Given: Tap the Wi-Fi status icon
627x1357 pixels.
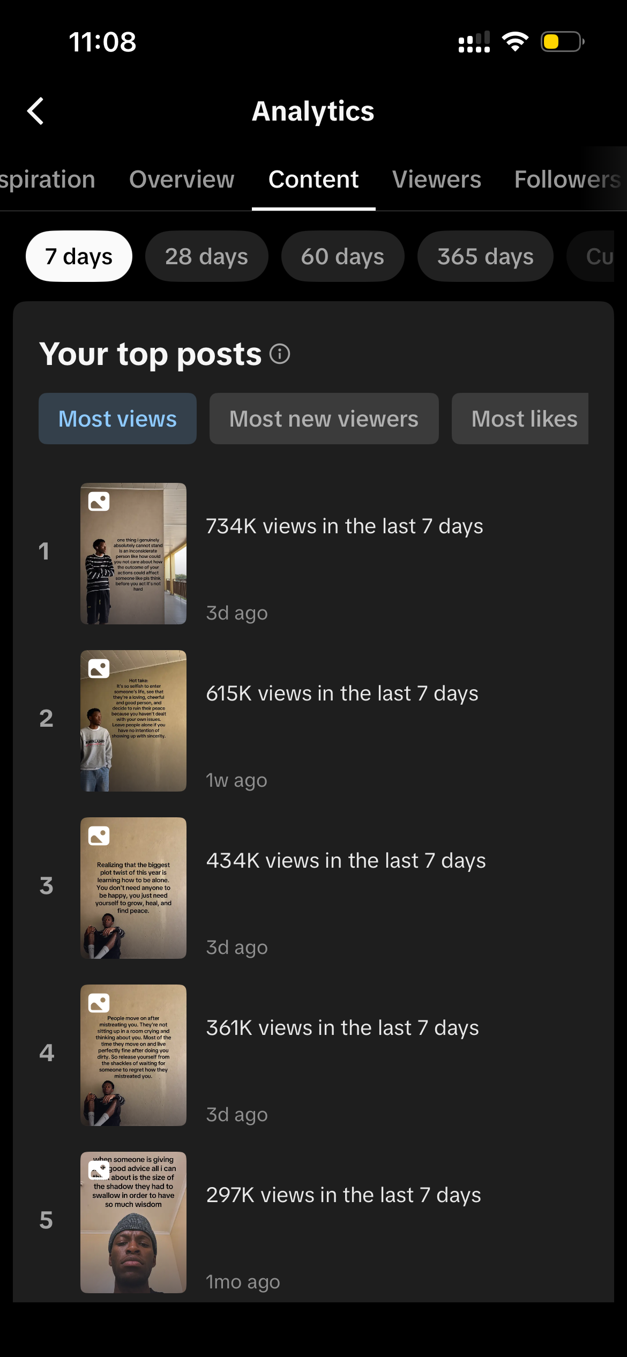Looking at the screenshot, I should coord(515,41).
